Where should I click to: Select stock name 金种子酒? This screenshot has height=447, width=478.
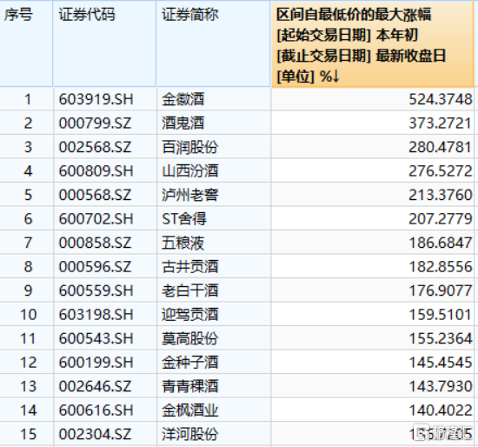190,363
